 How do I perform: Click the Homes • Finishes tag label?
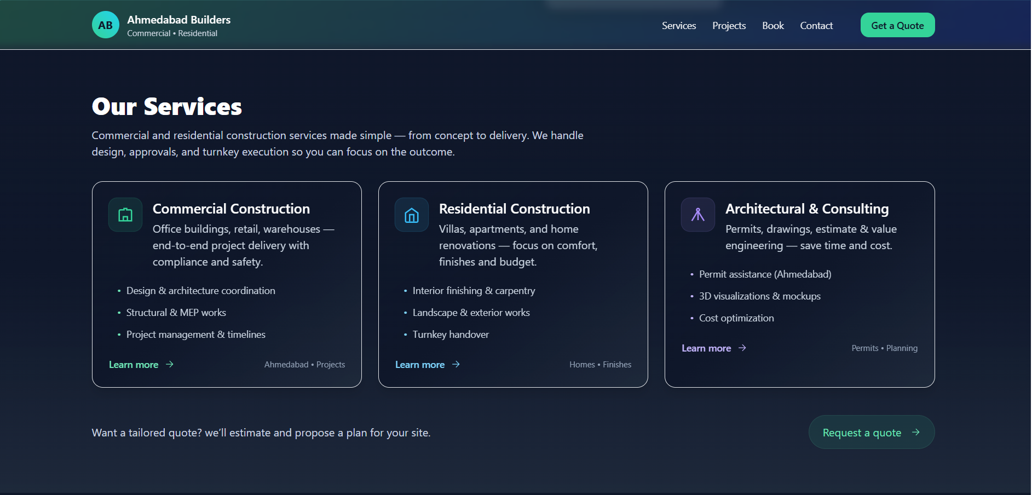click(x=600, y=364)
